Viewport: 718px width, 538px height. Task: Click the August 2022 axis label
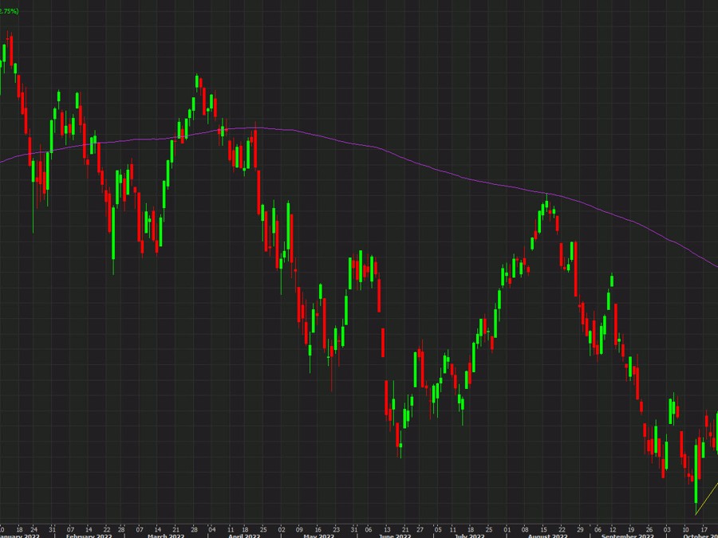click(546, 536)
